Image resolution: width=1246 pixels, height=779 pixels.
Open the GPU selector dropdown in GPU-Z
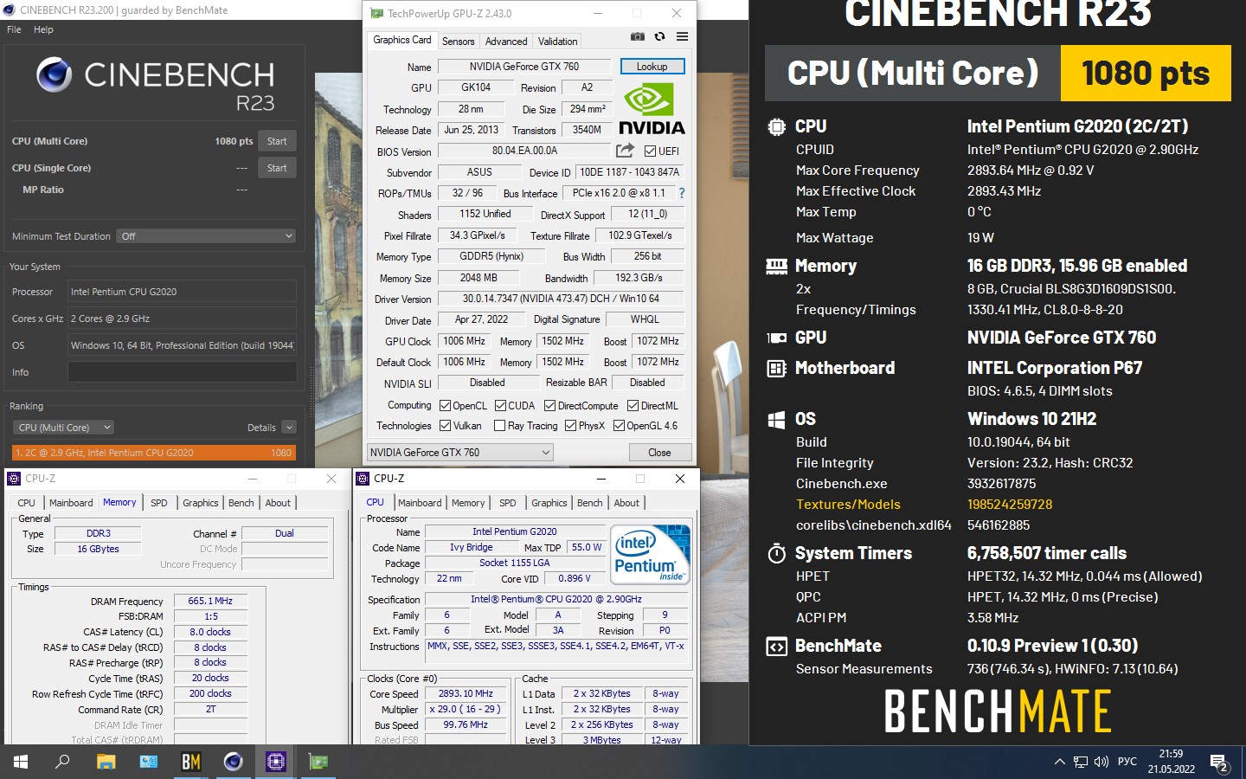460,452
